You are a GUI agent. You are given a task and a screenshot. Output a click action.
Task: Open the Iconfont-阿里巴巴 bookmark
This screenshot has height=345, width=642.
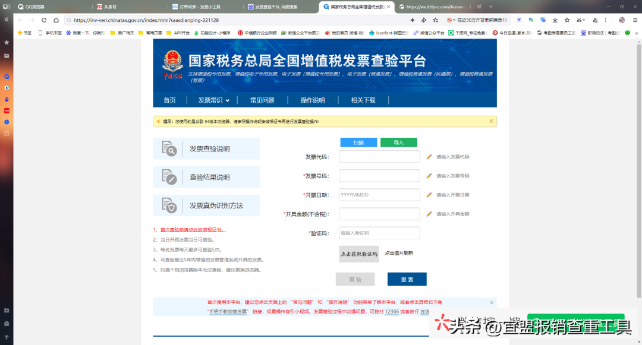[x=389, y=33]
